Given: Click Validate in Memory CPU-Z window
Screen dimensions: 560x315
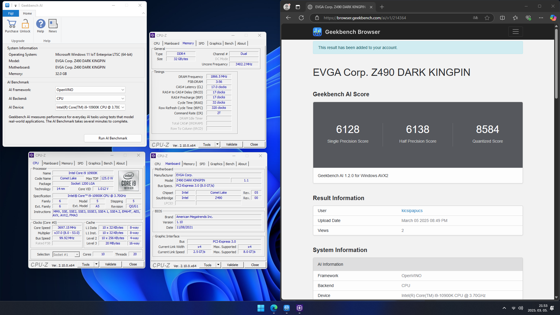Looking at the screenshot, I should point(232,144).
